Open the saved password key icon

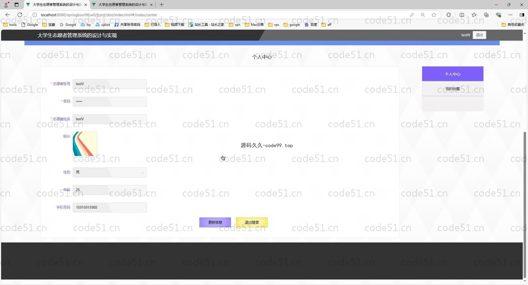tap(412, 15)
